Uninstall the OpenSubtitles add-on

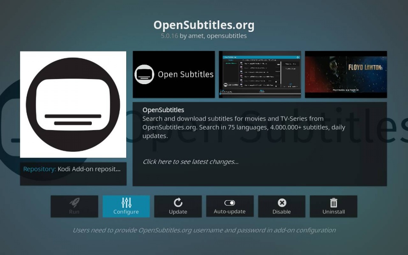click(334, 206)
